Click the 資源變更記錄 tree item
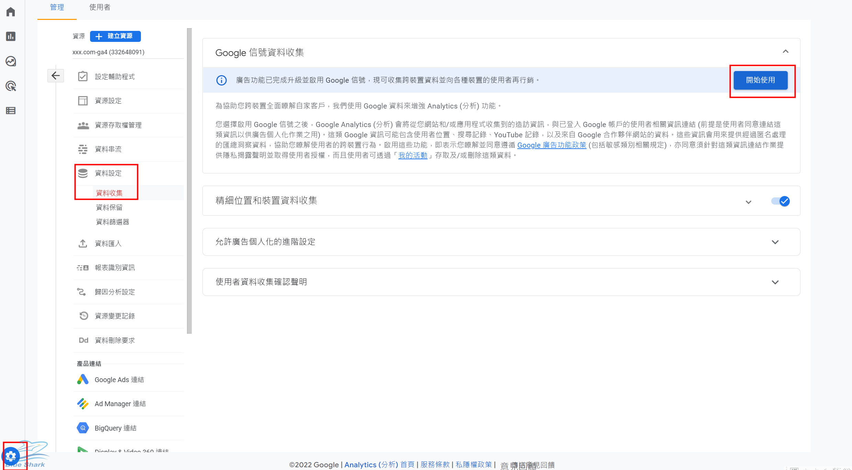The height and width of the screenshot is (470, 852). click(x=115, y=316)
